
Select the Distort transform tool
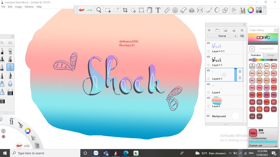click(141, 10)
